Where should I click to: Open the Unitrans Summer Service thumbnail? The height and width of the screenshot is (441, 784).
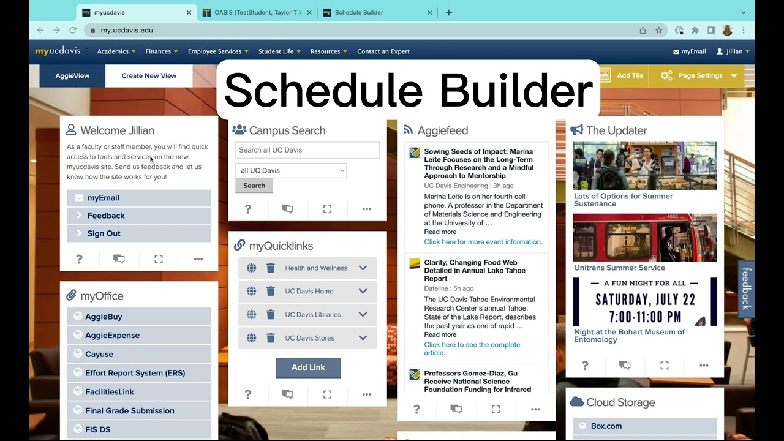point(644,238)
